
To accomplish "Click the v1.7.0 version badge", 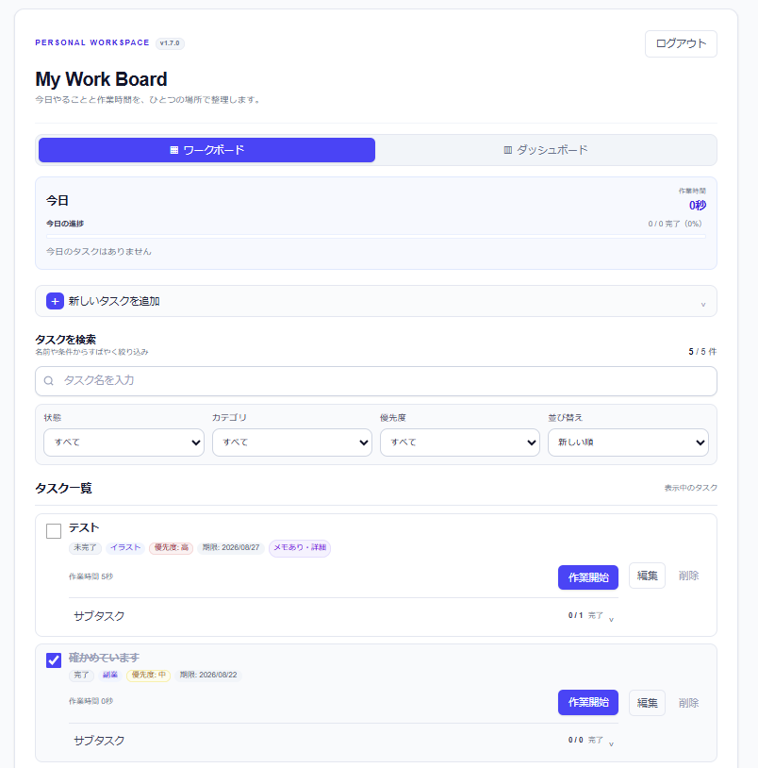I will (170, 43).
